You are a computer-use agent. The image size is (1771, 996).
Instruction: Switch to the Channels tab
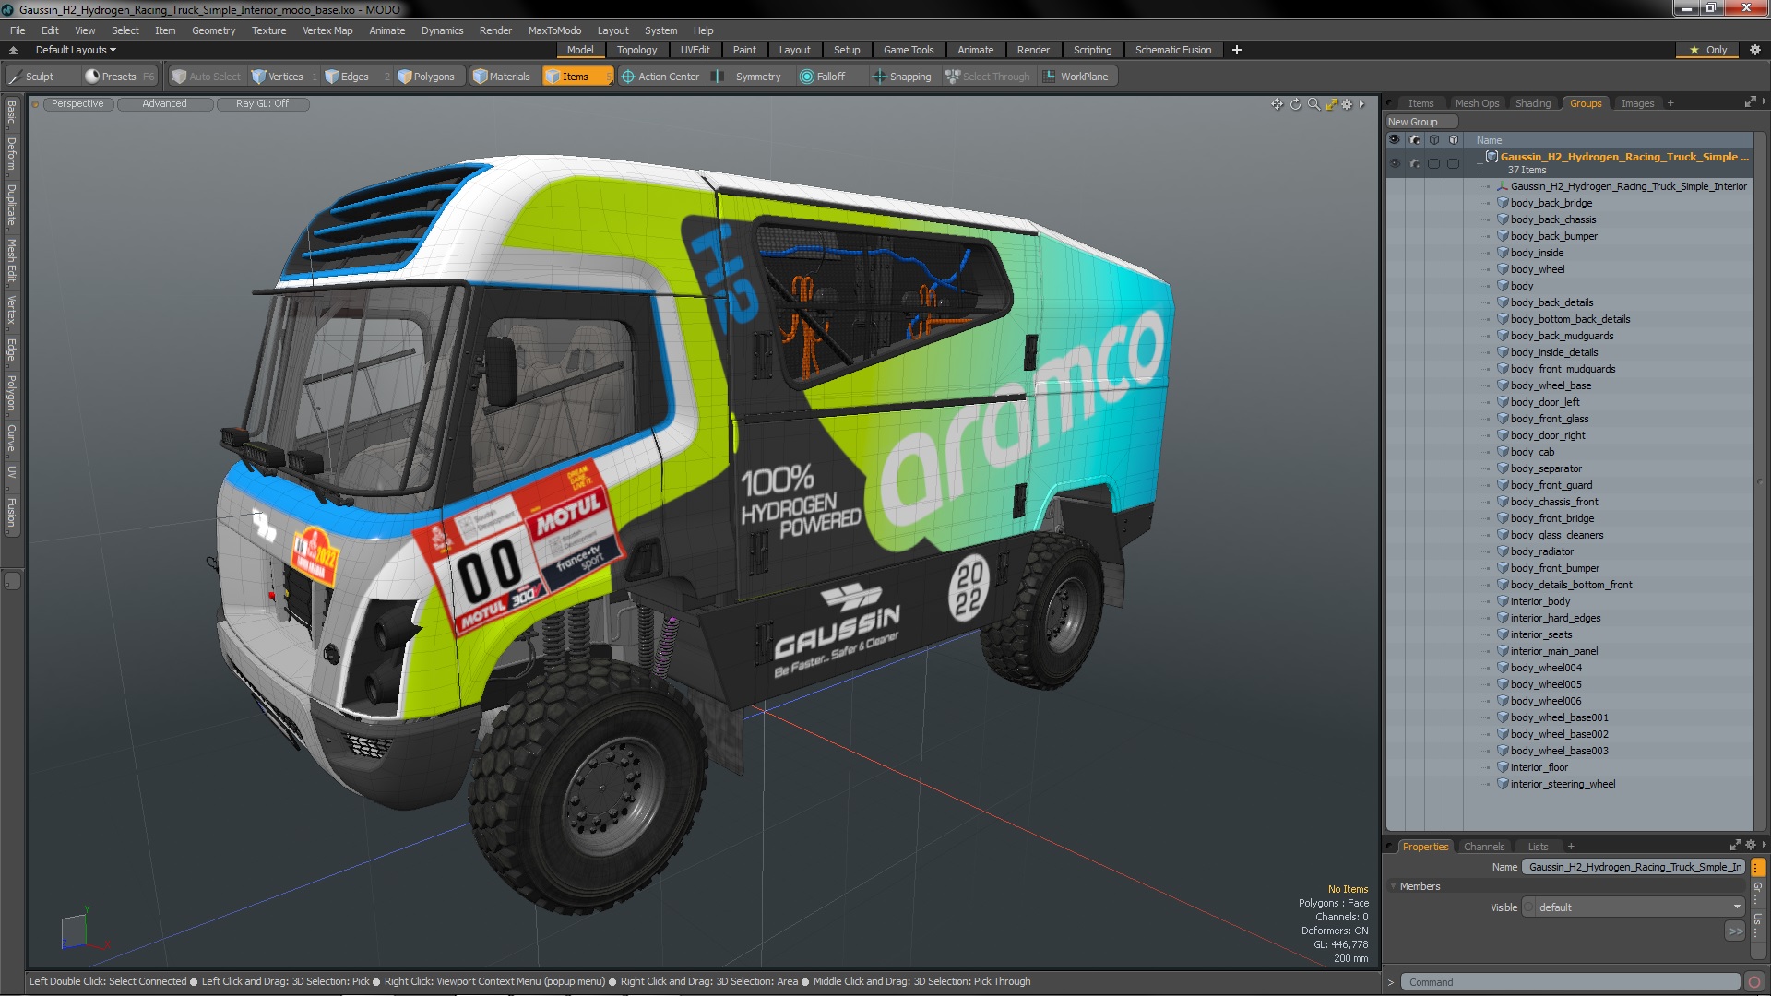click(1483, 847)
